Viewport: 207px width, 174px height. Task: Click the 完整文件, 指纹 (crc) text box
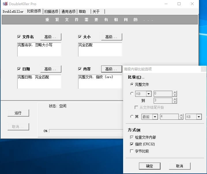100,82
